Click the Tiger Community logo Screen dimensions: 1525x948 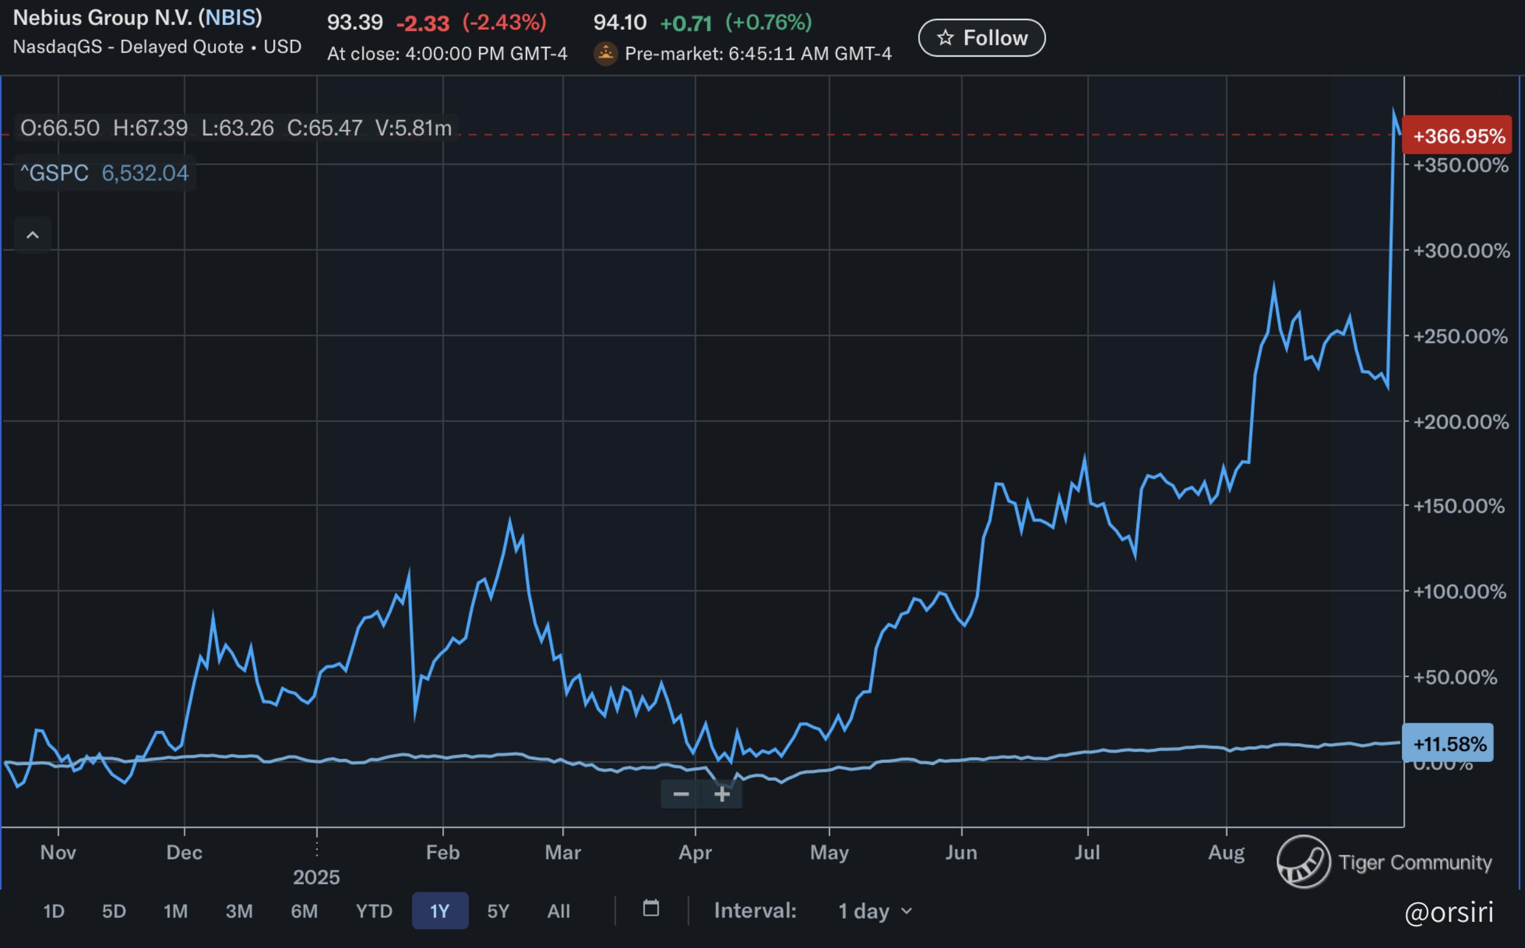(1304, 861)
